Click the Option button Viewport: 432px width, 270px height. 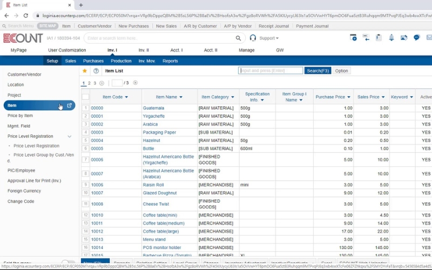[x=341, y=71]
